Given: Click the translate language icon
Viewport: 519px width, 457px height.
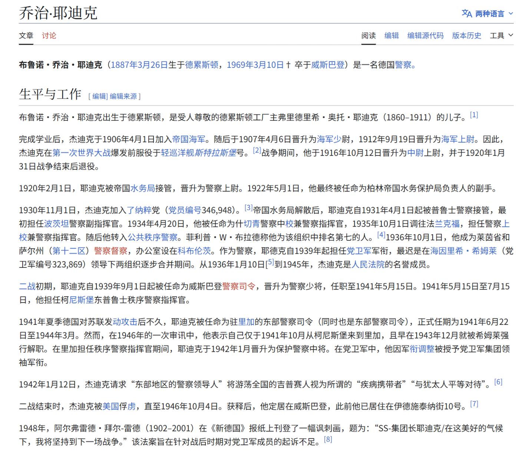Looking at the screenshot, I should click(467, 13).
